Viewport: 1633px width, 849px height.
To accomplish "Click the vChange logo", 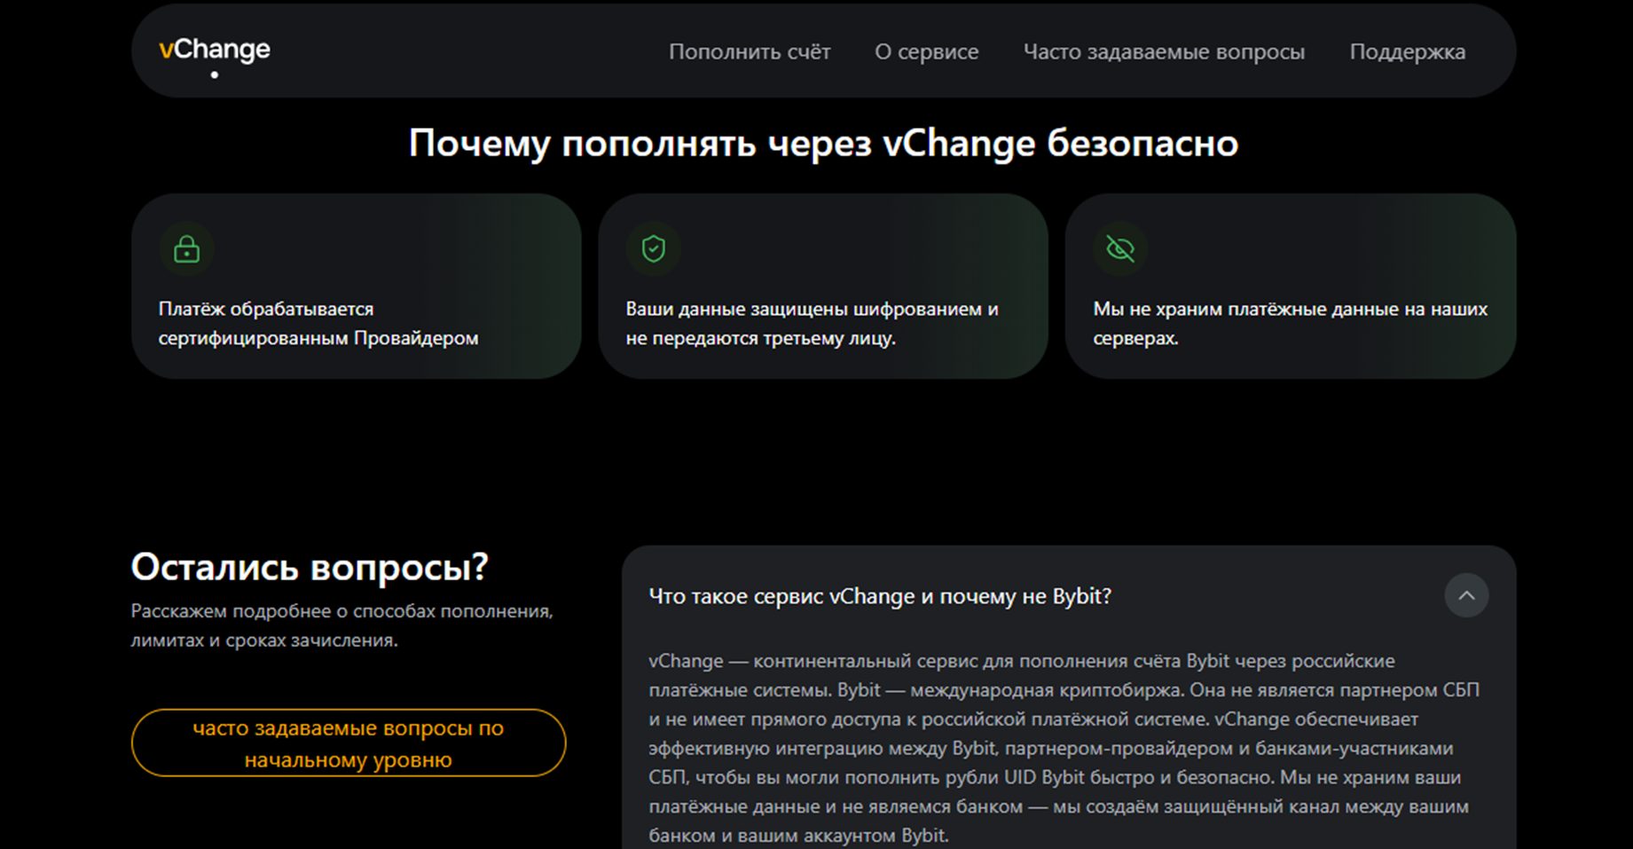I will tap(215, 51).
